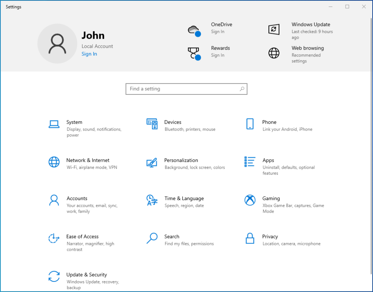Click the OneDrive cloud icon
The image size is (373, 292).
point(194,30)
